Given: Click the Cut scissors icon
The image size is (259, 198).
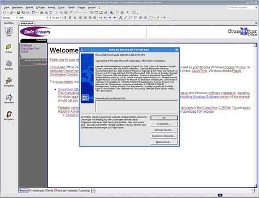Looking at the screenshot, I should pos(57,13).
